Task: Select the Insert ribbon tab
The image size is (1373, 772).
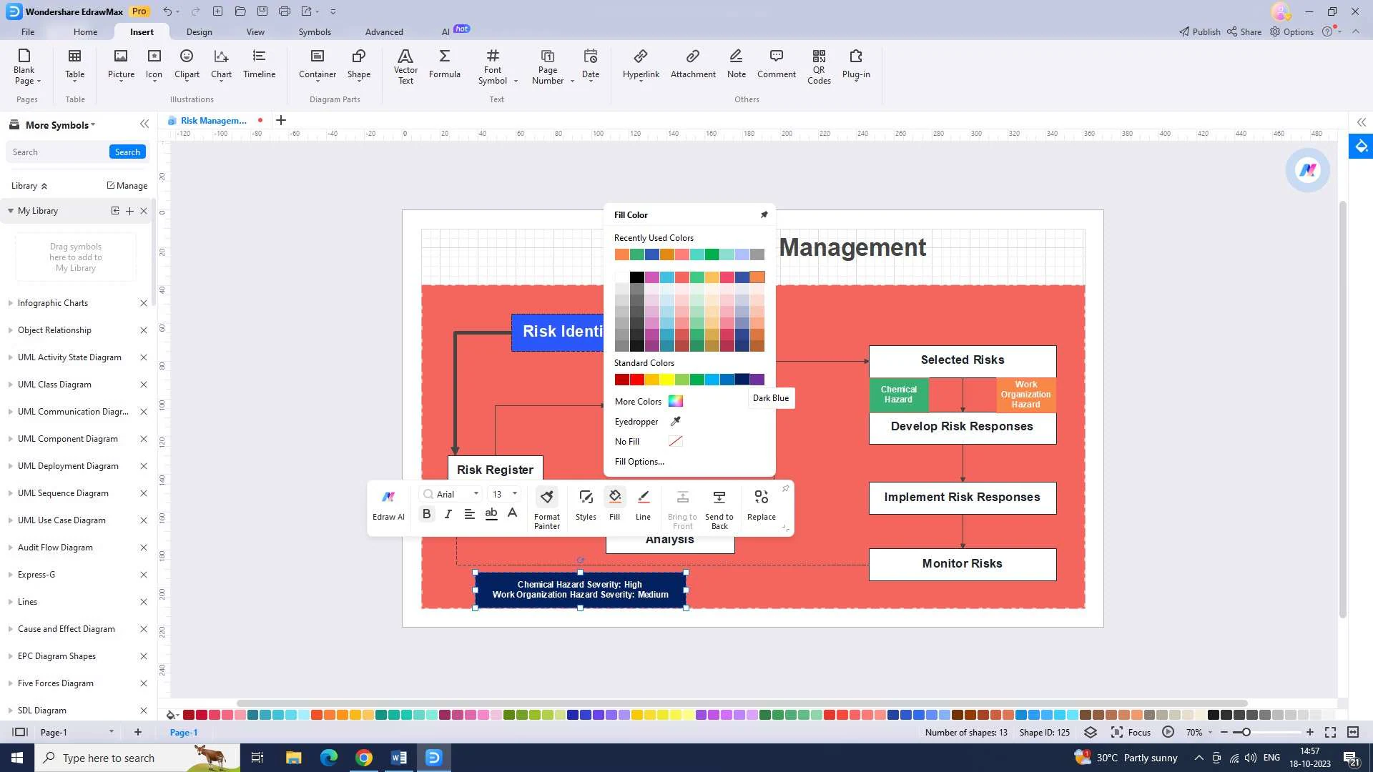Action: [142, 31]
